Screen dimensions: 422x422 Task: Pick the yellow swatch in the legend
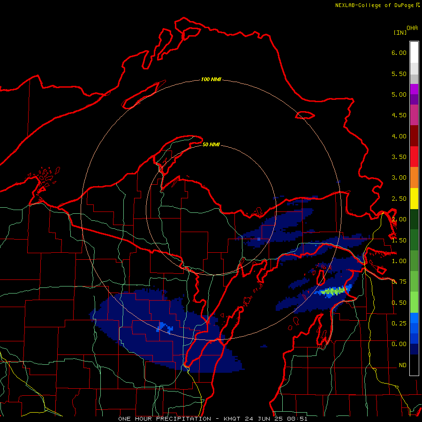pyautogui.click(x=414, y=198)
